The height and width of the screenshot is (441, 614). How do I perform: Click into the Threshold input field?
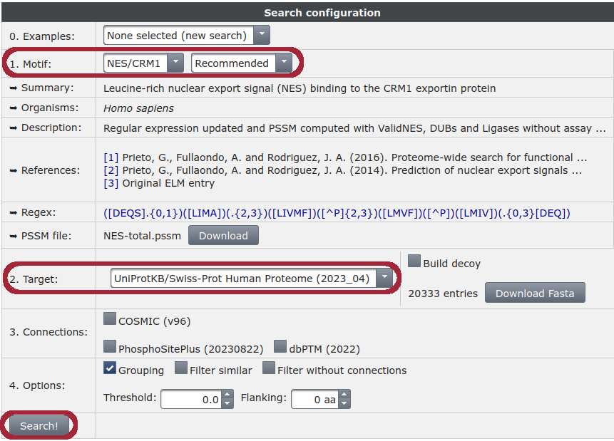191,399
